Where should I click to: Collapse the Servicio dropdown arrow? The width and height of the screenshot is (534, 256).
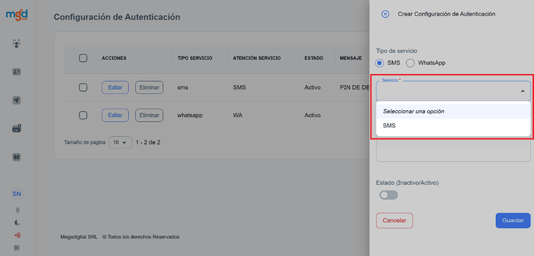point(522,91)
